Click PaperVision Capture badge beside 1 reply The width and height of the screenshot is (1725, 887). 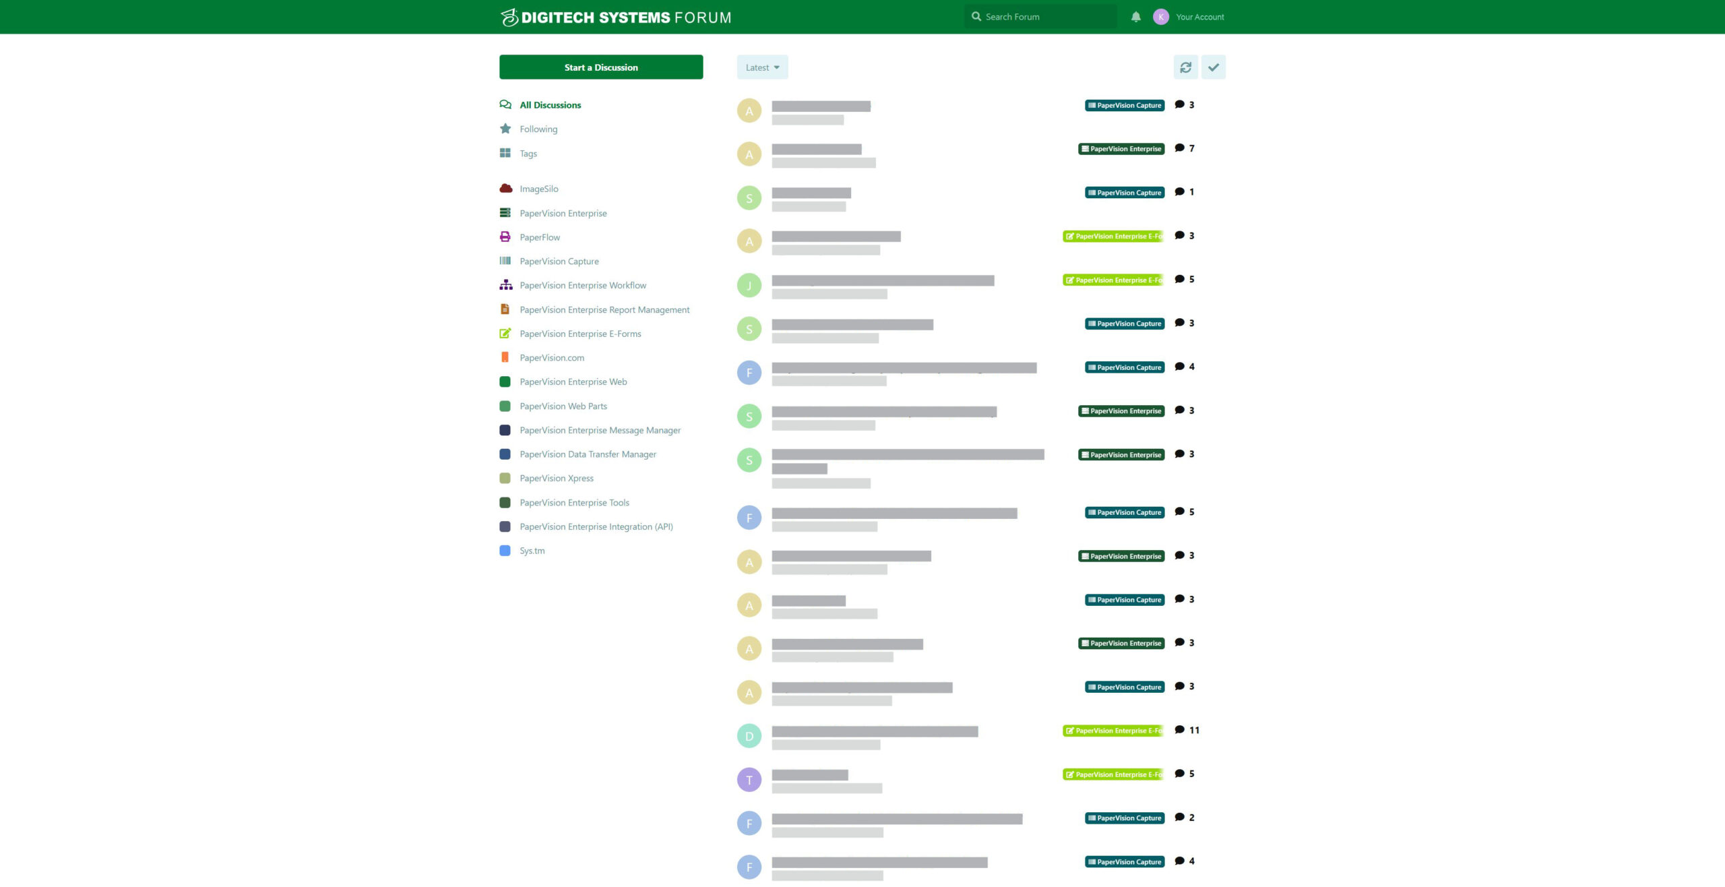(1125, 193)
